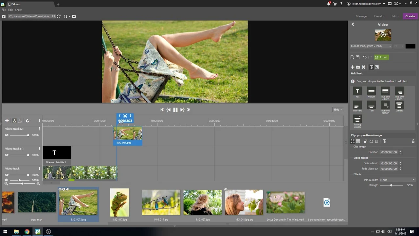
Task: Open Video track (1) options menu
Action: pos(39,149)
